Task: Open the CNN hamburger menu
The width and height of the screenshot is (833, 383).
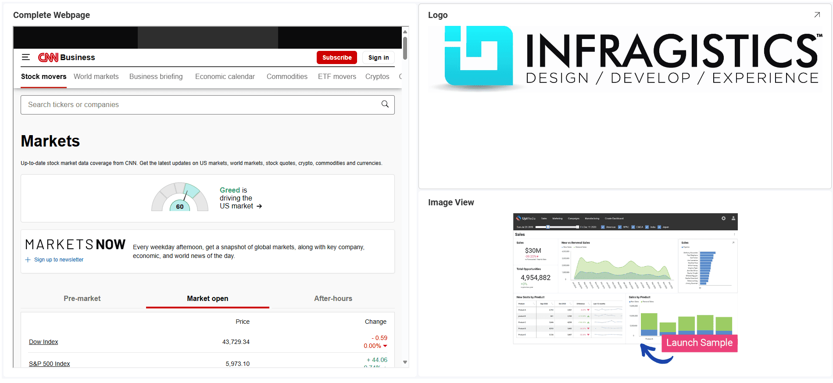Action: tap(26, 57)
